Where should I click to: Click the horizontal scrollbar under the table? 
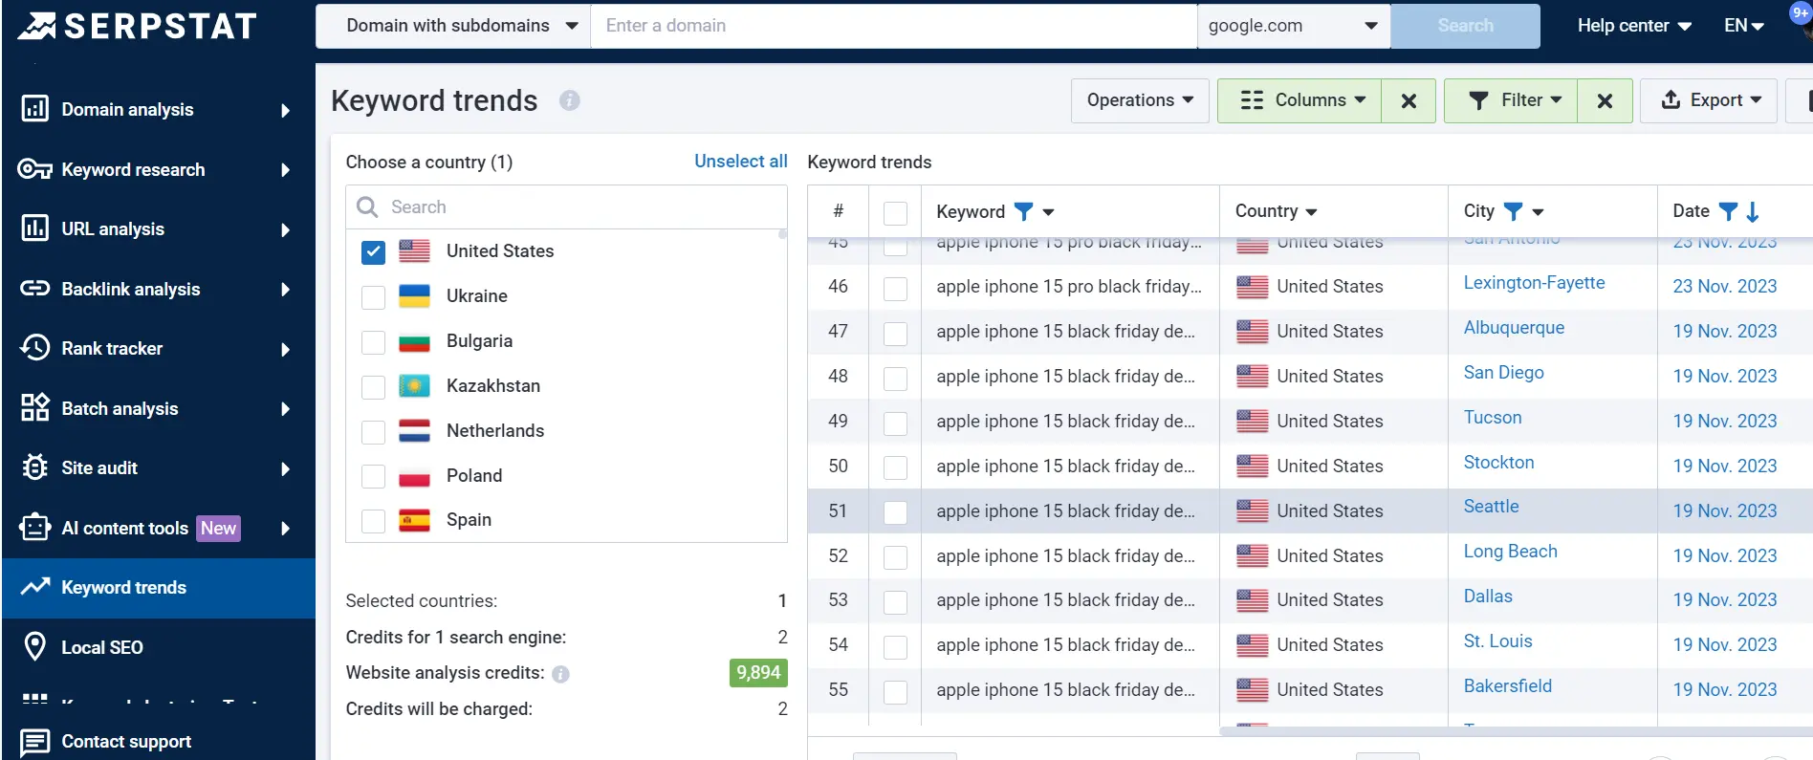pyautogui.click(x=1516, y=731)
